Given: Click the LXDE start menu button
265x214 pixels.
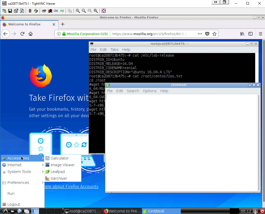Looking at the screenshot, I should pos(5,211).
